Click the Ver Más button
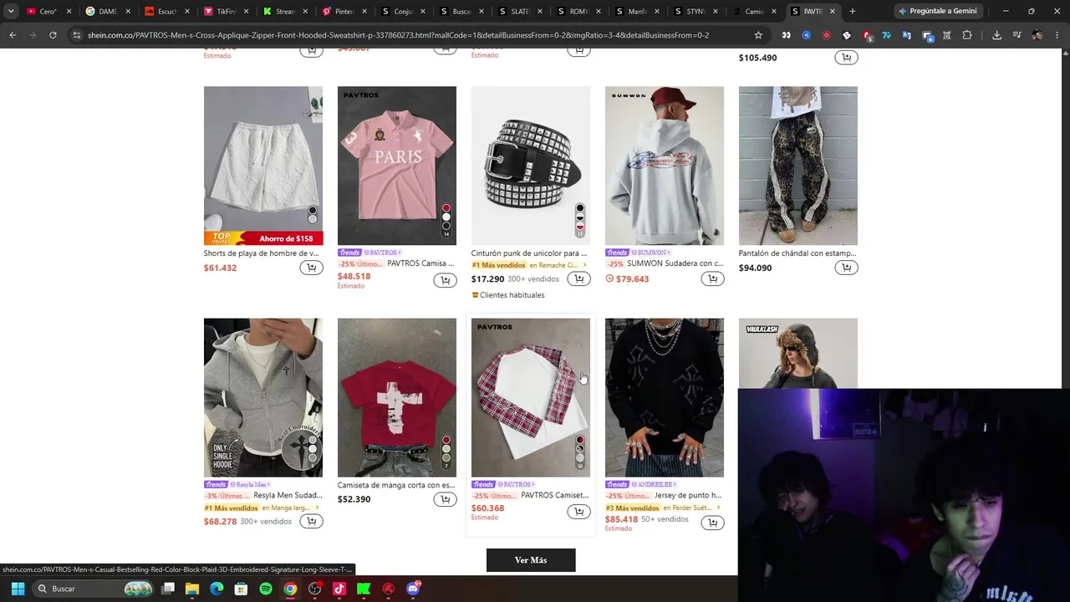 tap(531, 560)
